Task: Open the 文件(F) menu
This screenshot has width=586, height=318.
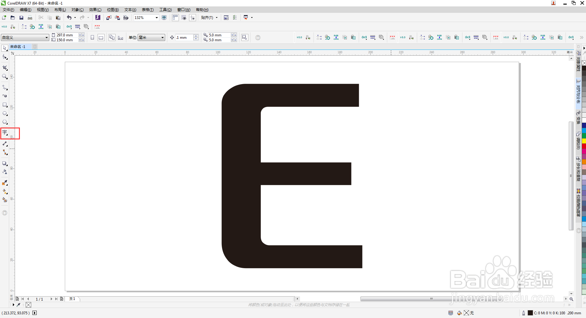Action: 9,10
